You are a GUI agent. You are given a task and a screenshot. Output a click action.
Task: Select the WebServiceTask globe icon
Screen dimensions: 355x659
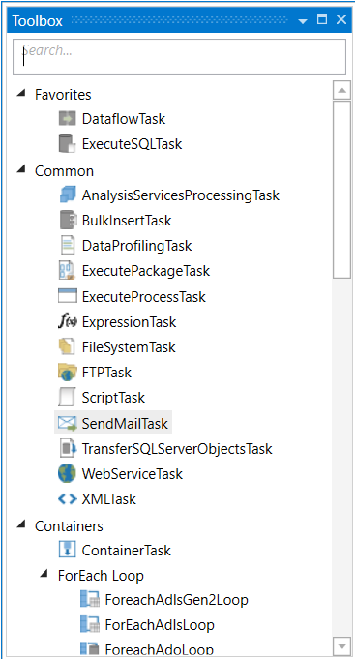click(x=67, y=473)
